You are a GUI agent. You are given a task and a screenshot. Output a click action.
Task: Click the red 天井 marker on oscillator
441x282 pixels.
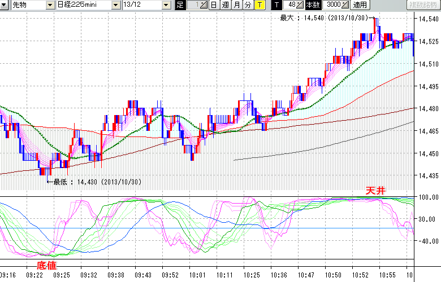(375, 191)
